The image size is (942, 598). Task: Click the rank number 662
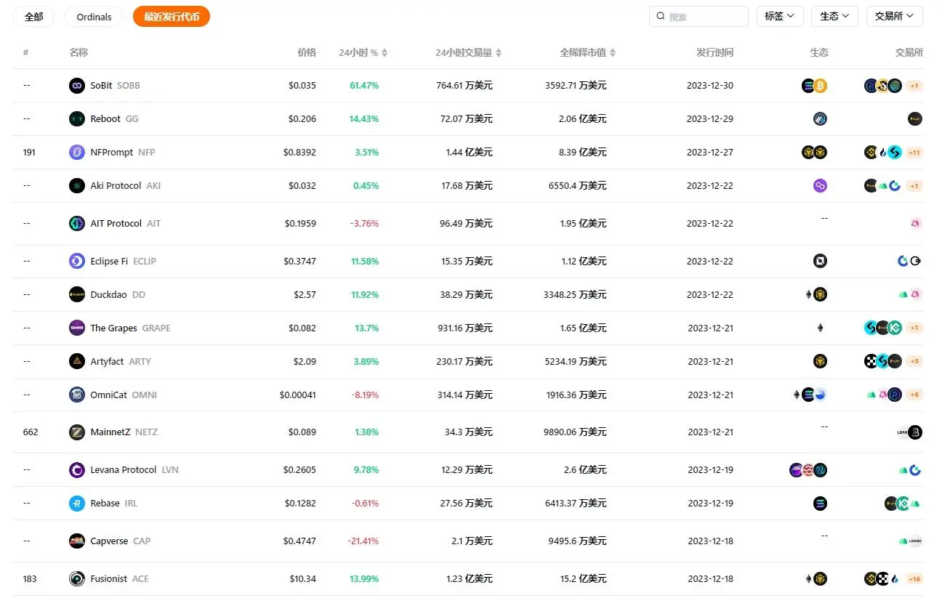point(31,432)
